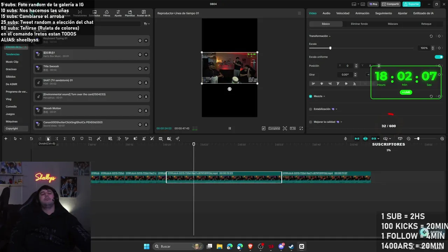Zoom out the timeline with the minus magnifier
Viewport: 448px width, 252px height.
coord(408,139)
